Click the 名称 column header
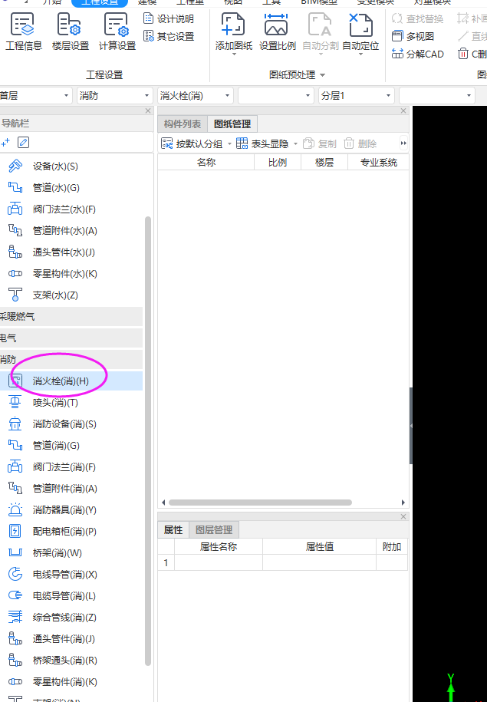This screenshot has height=702, width=487. (206, 162)
